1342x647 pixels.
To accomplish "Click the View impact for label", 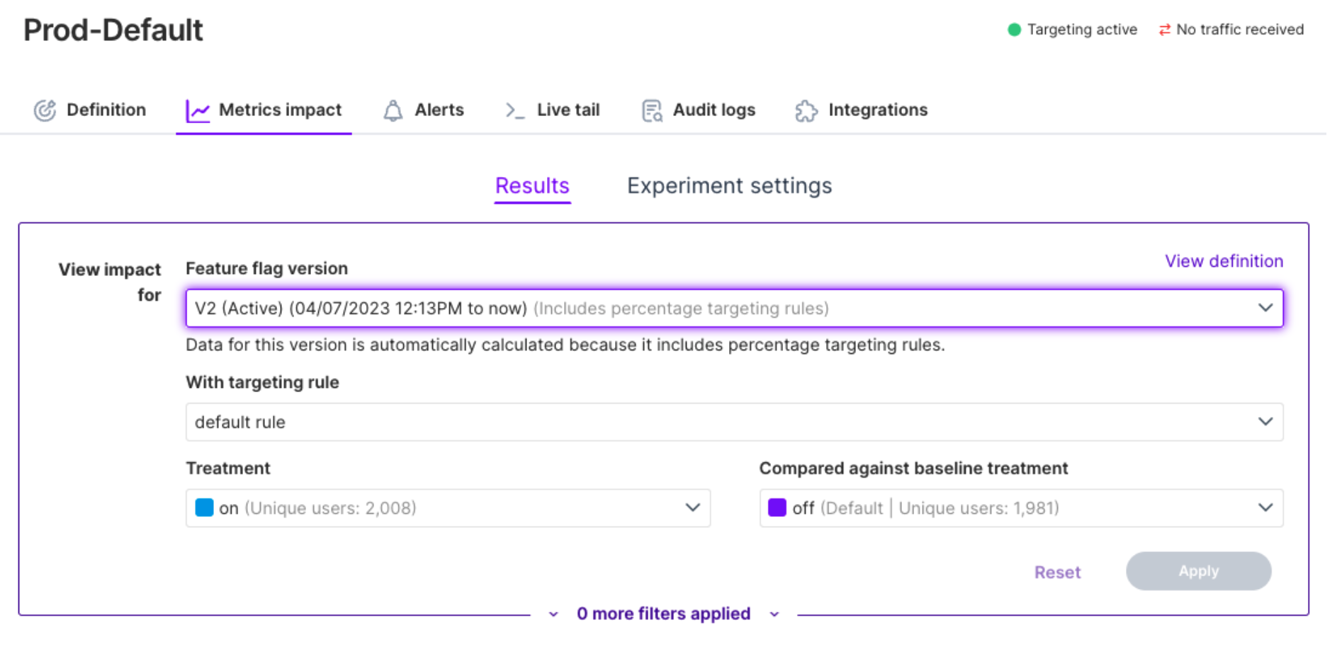I will tap(110, 282).
